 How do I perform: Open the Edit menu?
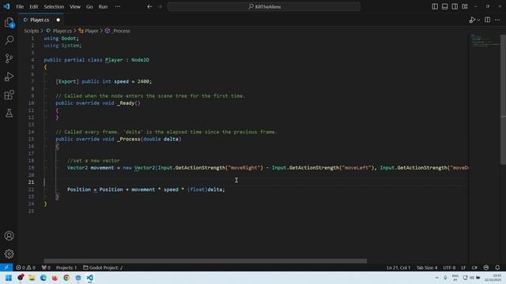pos(33,6)
